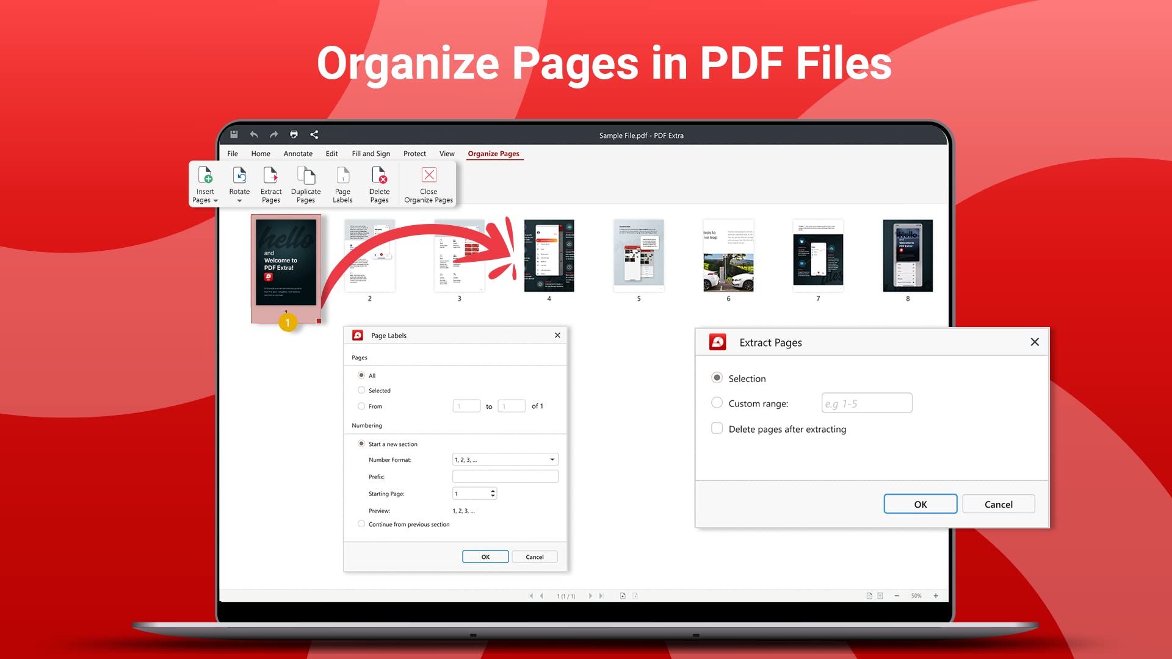Click the Delete Pages icon
Viewport: 1172px width, 659px height.
pyautogui.click(x=379, y=180)
